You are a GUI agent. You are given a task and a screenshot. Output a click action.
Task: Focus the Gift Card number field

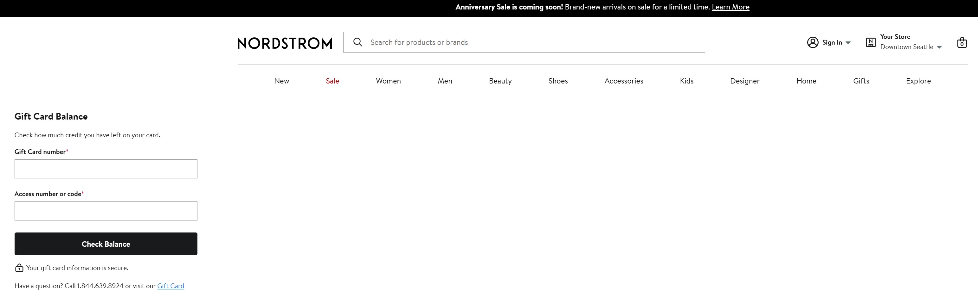[106, 169]
